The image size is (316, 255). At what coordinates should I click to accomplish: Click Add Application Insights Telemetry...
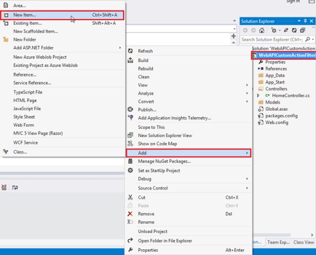point(189,118)
